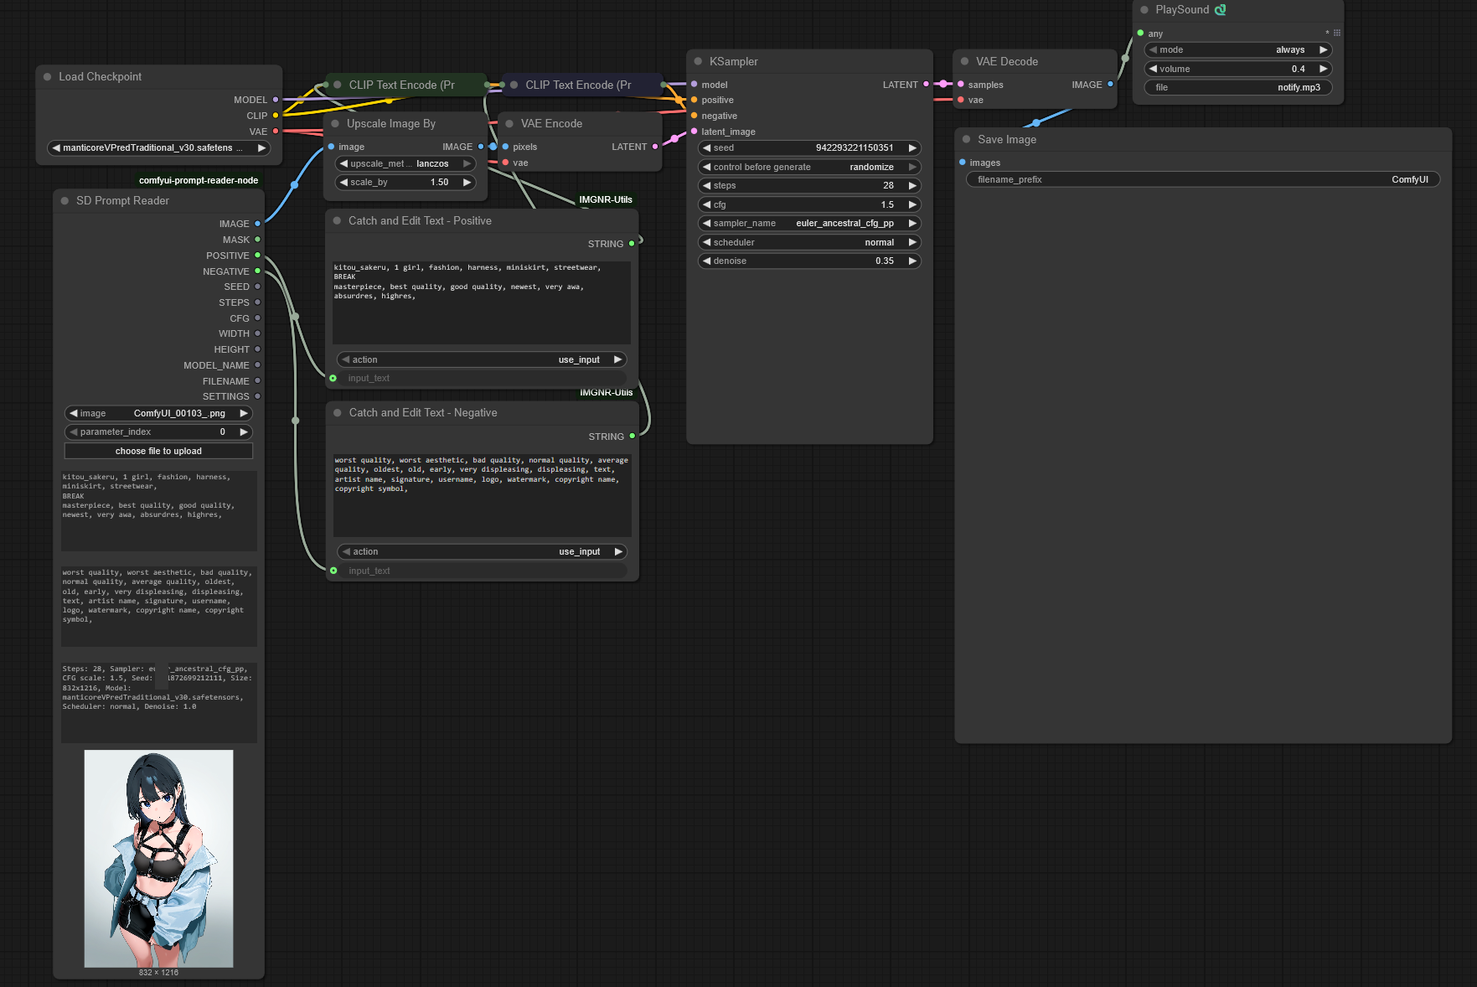Screen dimensions: 1477x987
Task: Click the negative prompt text box in SD Prompt Reader
Action: [159, 606]
